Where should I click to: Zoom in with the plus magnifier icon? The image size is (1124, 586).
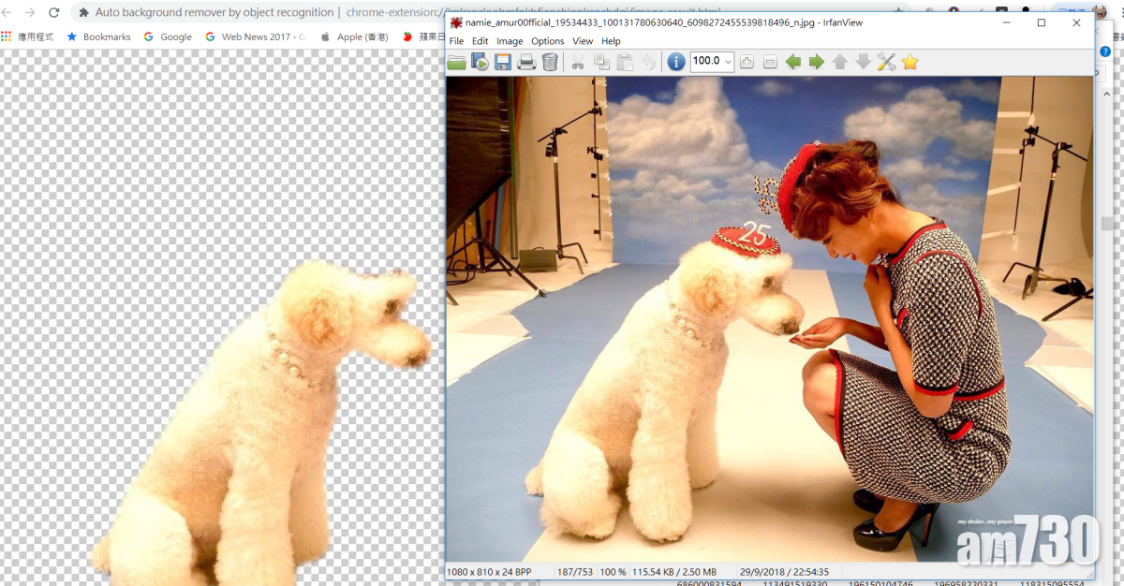(x=747, y=62)
